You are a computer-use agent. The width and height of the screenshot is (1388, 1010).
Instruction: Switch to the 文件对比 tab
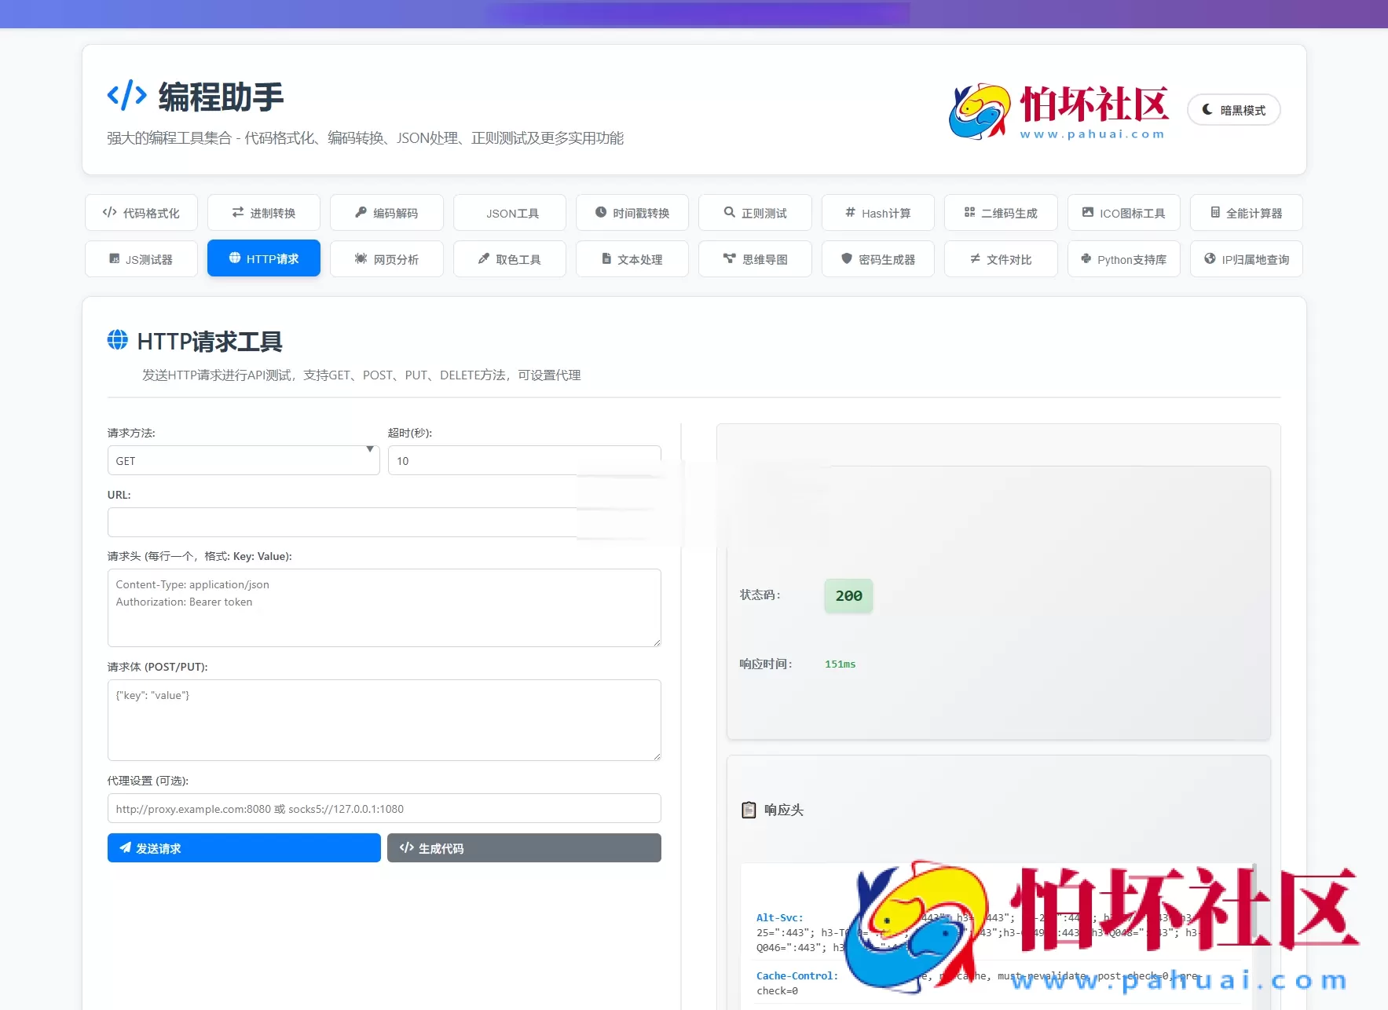(x=1000, y=259)
